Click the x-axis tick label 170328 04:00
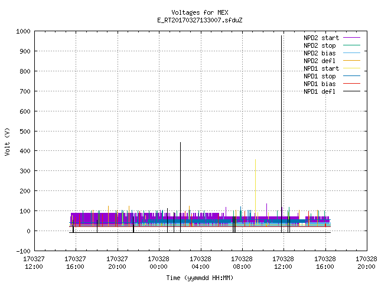 (x=200, y=263)
